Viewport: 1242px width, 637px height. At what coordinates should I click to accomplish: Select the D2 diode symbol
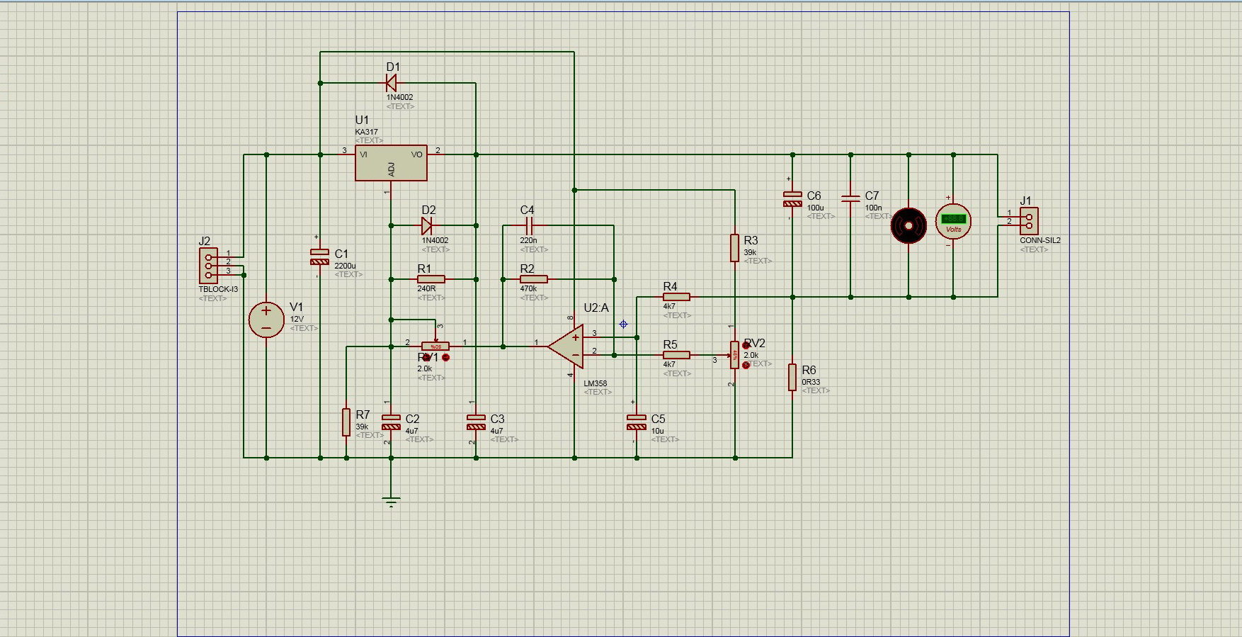pos(426,226)
